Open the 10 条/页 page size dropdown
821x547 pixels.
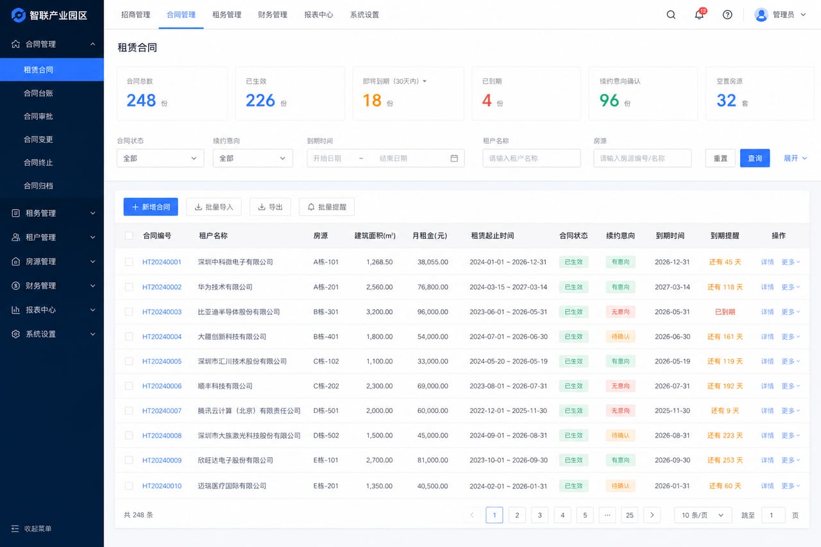[703, 515]
